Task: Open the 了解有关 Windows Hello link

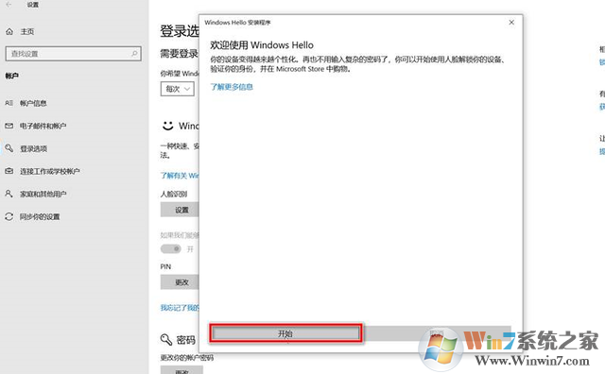Action: 180,176
